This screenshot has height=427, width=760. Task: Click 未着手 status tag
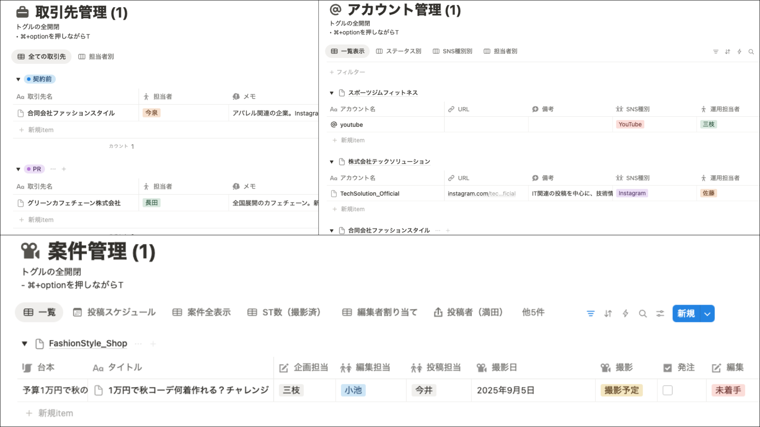(x=728, y=390)
